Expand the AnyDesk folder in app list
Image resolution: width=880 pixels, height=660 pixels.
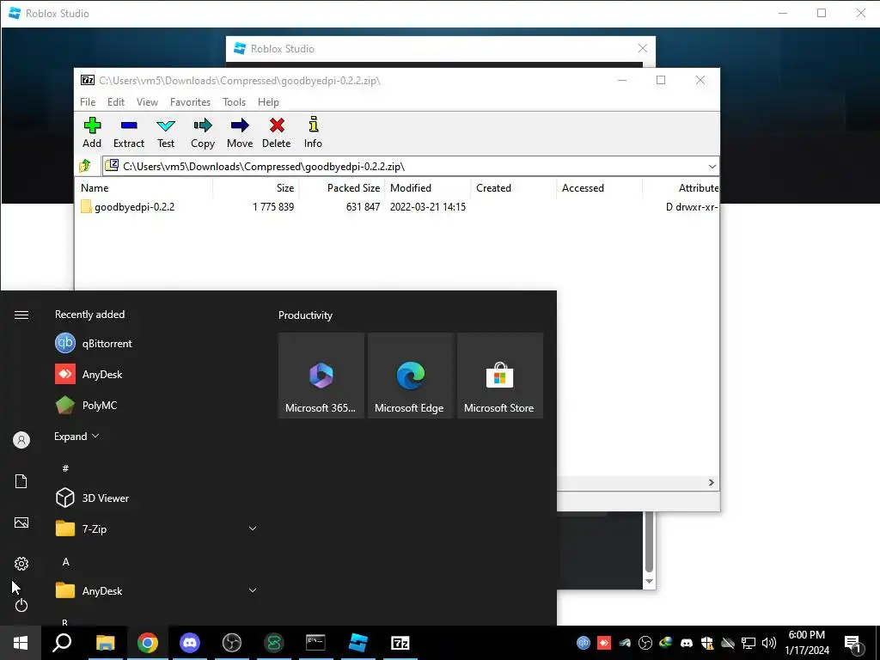pyautogui.click(x=155, y=591)
